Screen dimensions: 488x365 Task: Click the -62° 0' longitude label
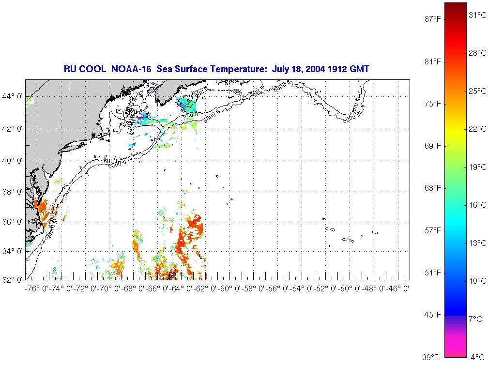click(x=205, y=289)
